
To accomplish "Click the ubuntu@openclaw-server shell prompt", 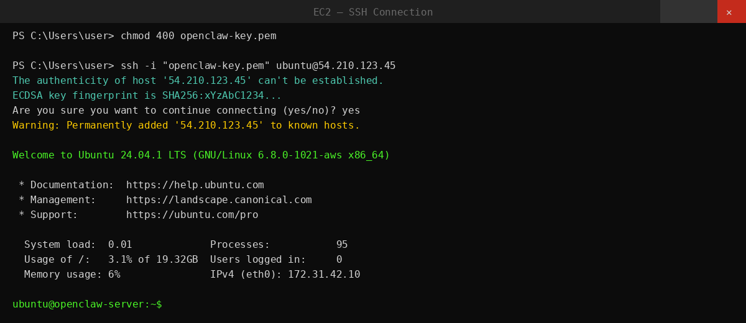I will [x=87, y=304].
